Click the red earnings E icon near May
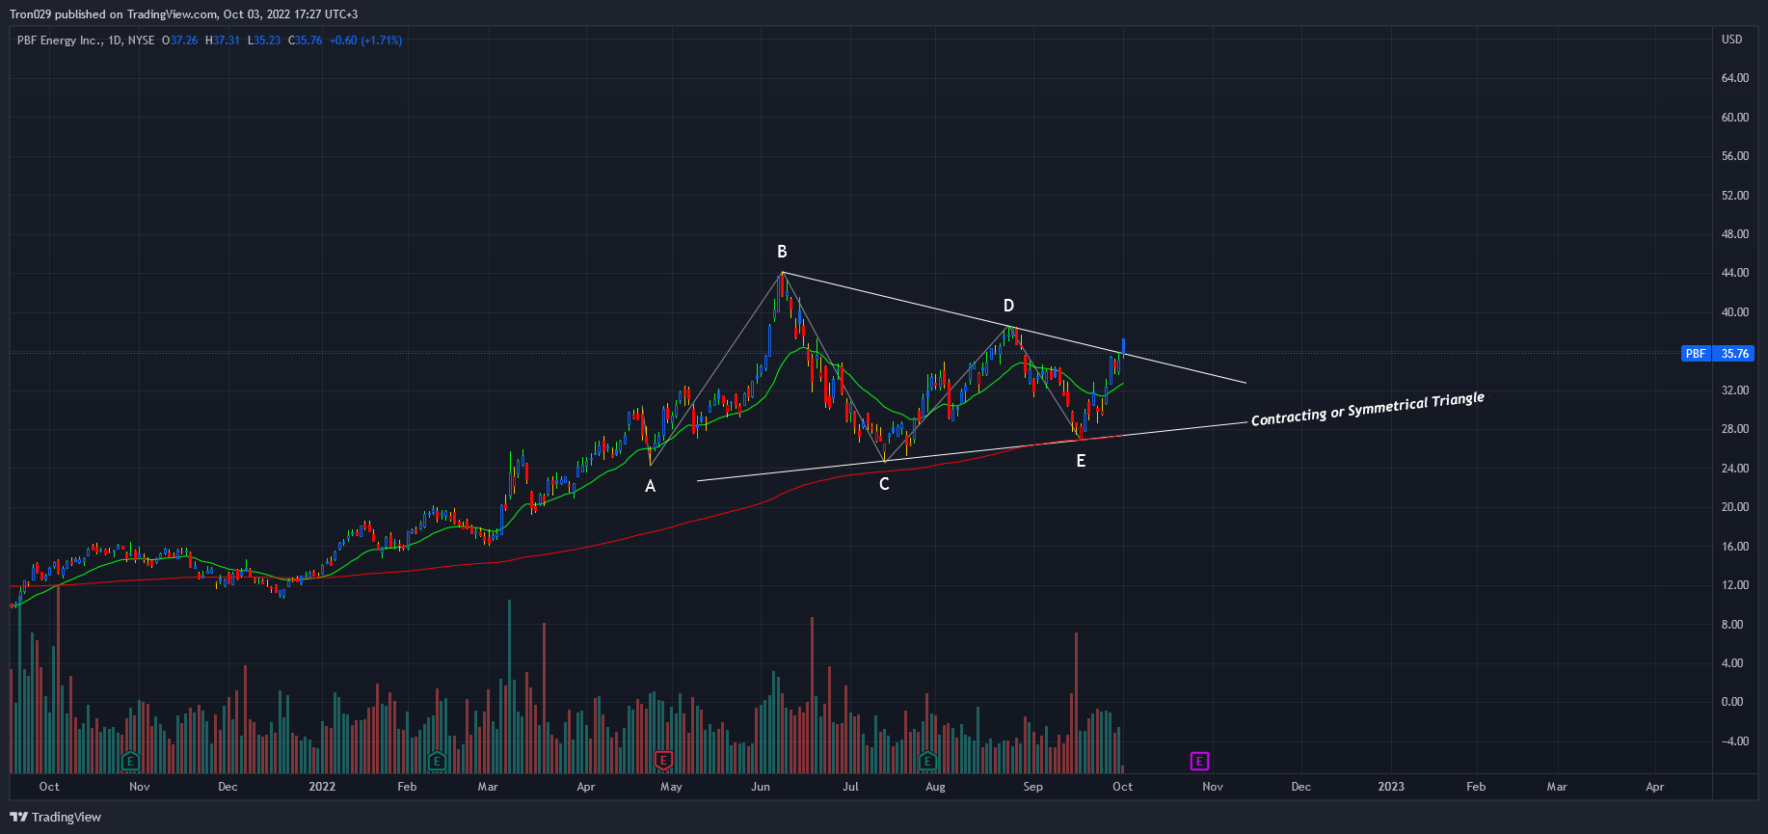1768x834 pixels. click(x=663, y=761)
